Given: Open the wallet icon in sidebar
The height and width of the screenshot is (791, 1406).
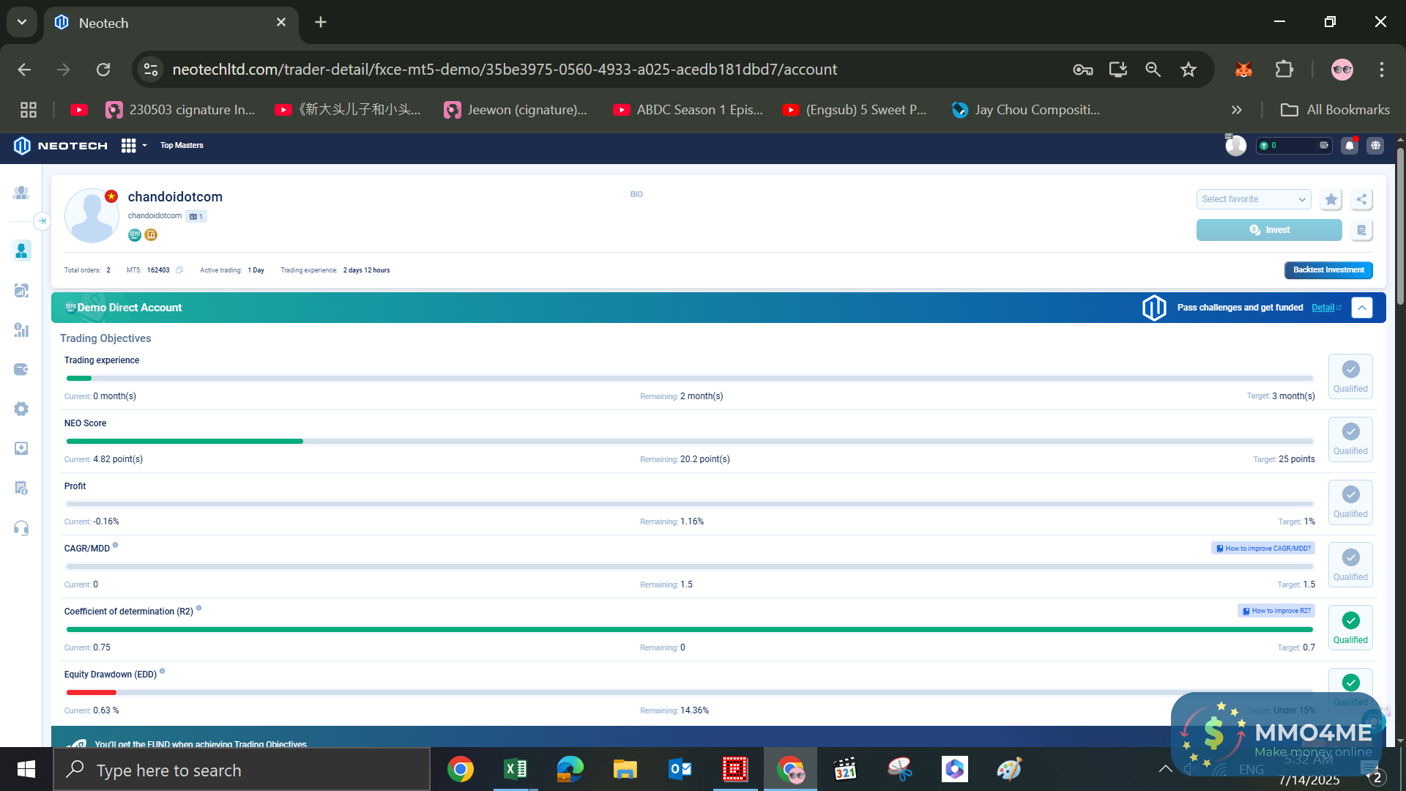Looking at the screenshot, I should (x=21, y=369).
